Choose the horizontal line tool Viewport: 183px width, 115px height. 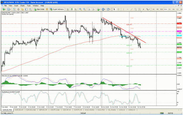point(127,9)
